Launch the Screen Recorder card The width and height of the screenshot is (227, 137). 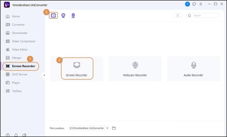tap(77, 69)
